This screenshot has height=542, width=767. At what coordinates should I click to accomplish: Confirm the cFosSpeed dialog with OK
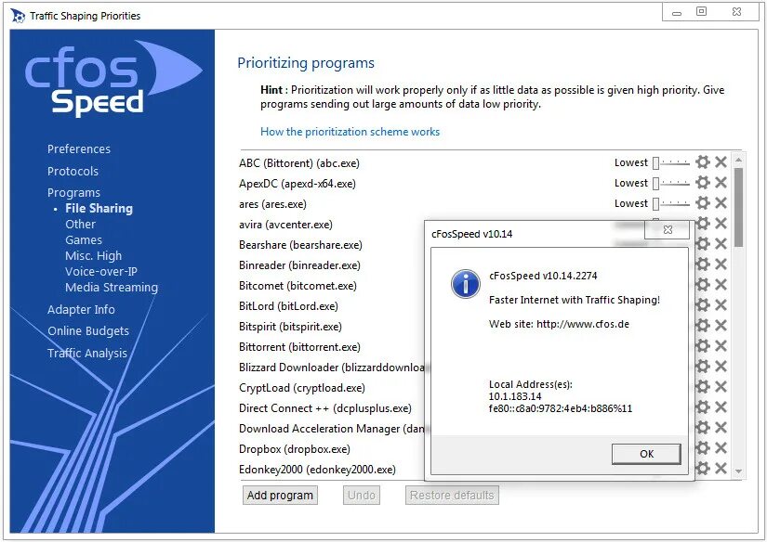pyautogui.click(x=646, y=454)
